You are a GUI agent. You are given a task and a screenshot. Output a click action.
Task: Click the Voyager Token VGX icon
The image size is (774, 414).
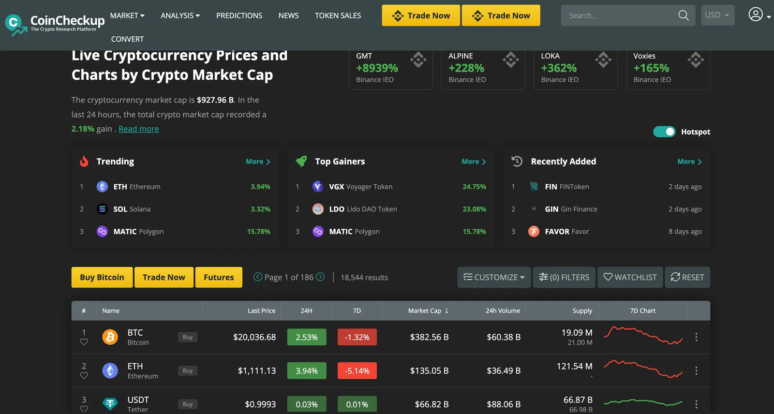coord(318,187)
